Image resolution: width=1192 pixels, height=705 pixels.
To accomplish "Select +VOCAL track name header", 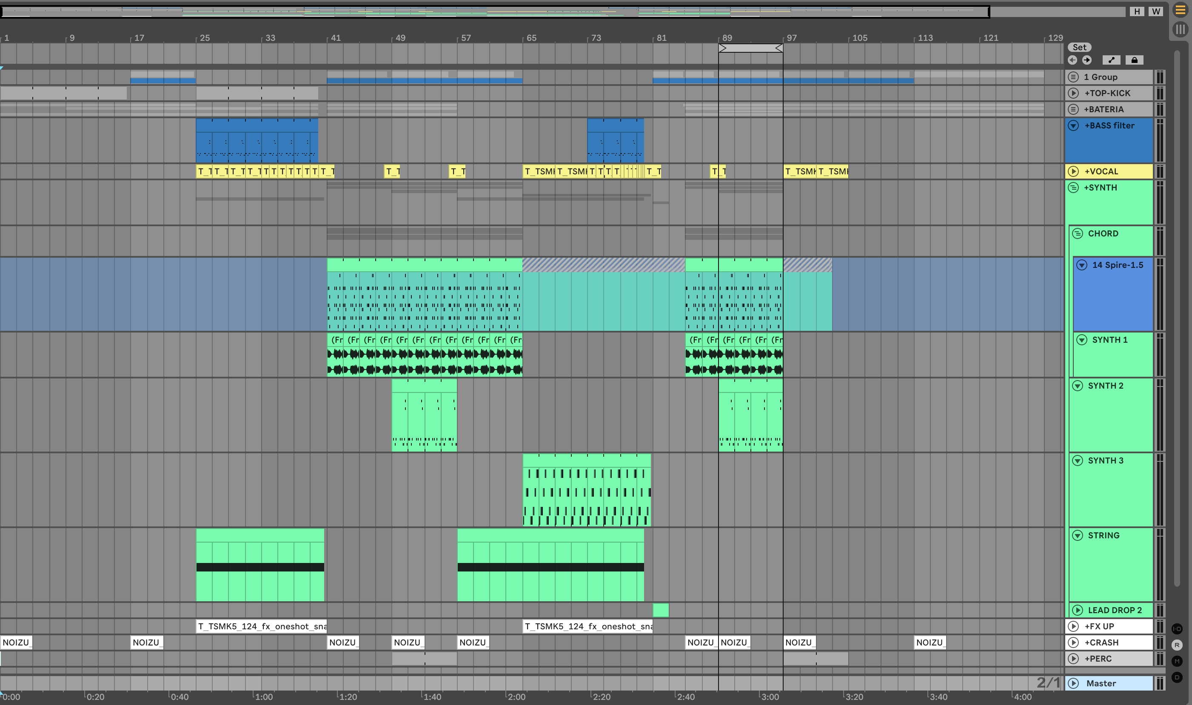I will coord(1109,171).
